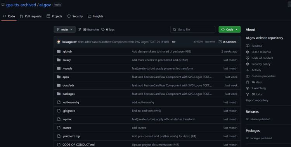
Task: Open the gsa-tts-archived organization link
Action: (21, 5)
